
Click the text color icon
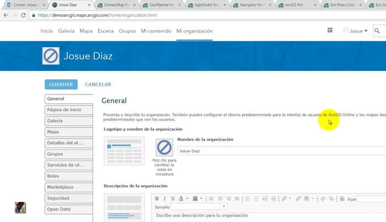point(181,199)
